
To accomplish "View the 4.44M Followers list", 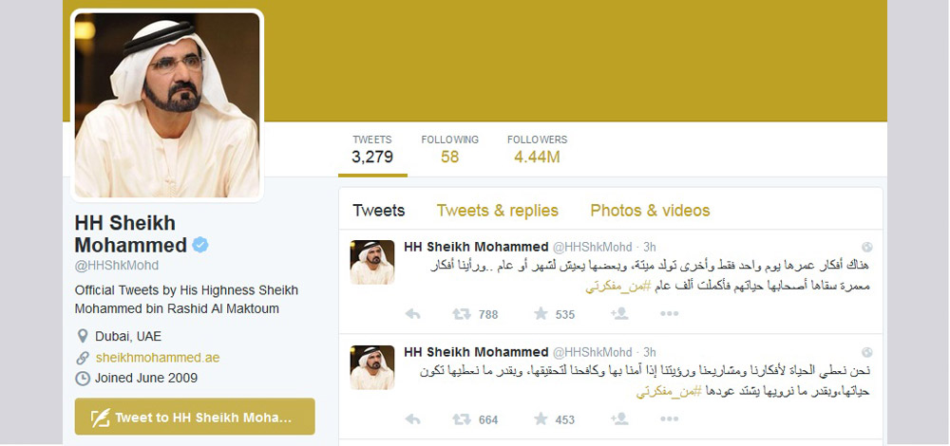I will point(538,150).
